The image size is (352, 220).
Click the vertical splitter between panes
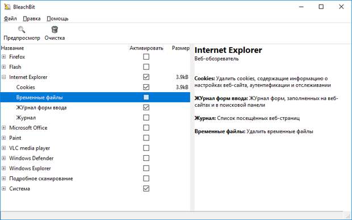[x=192, y=127]
